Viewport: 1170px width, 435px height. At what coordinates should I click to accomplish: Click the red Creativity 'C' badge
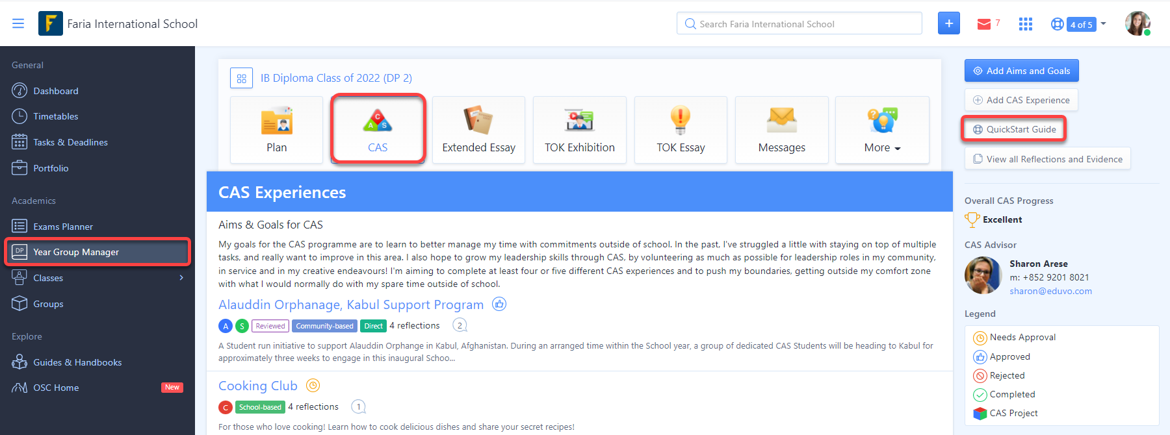click(226, 407)
